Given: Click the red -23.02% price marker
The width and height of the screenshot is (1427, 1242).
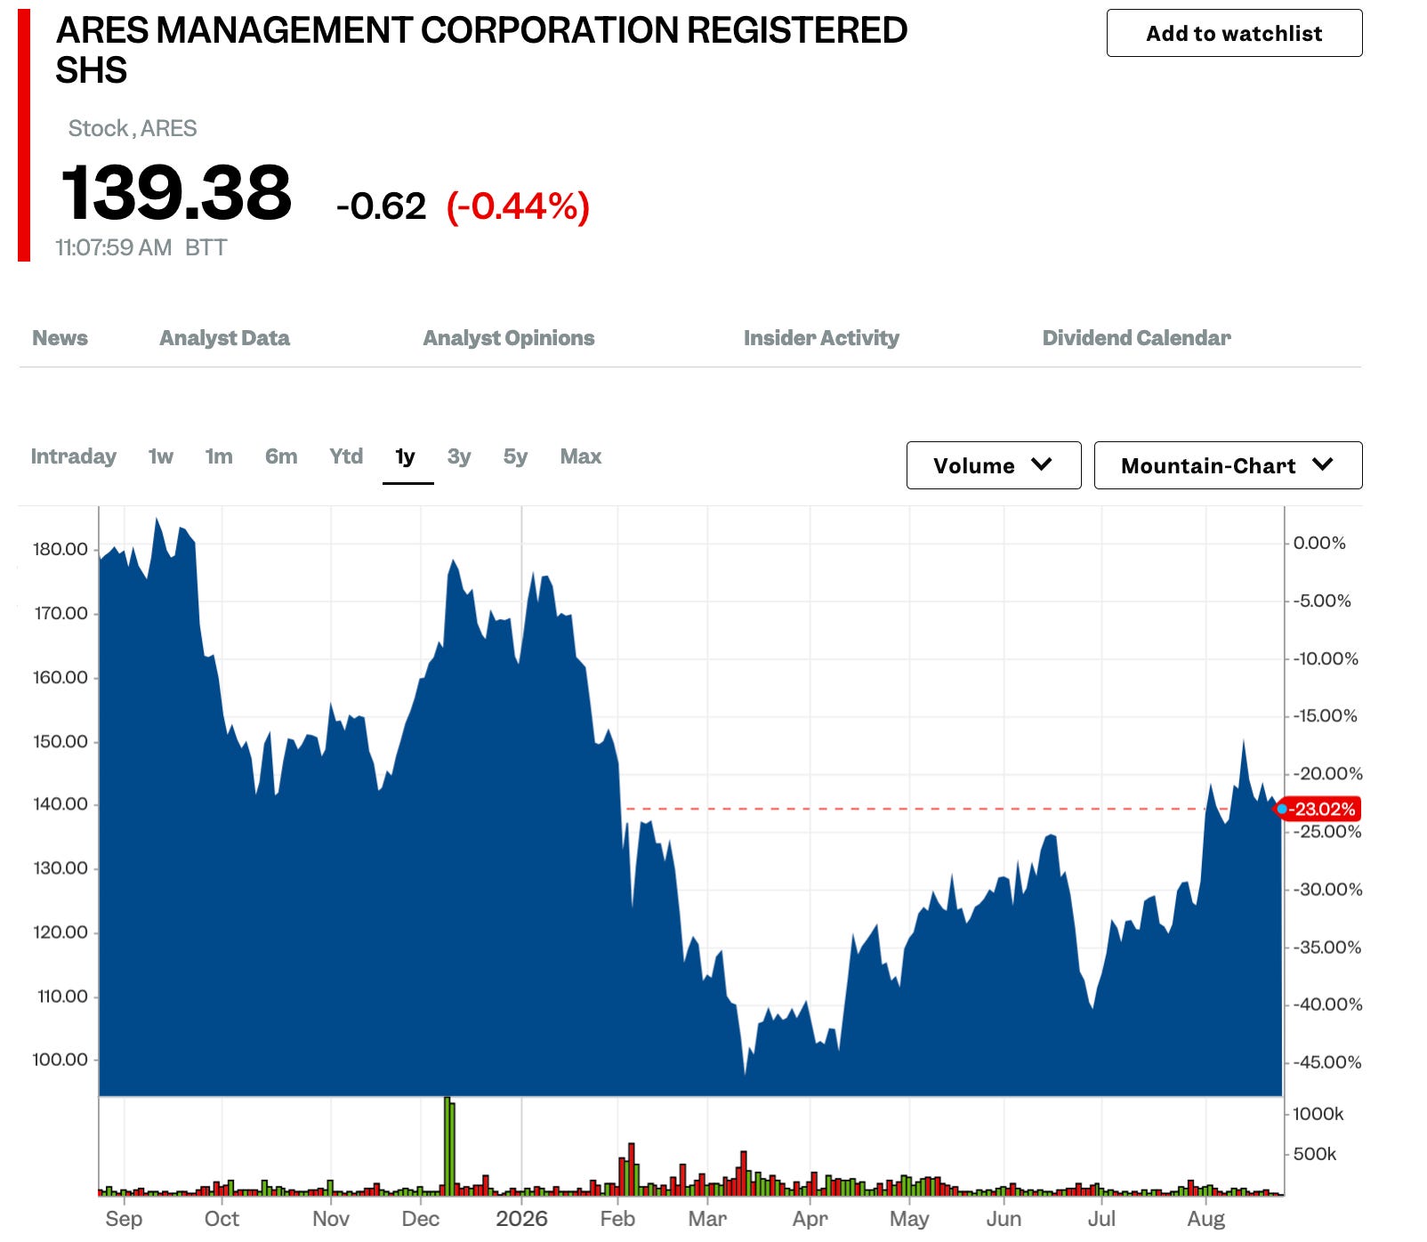Looking at the screenshot, I should (x=1321, y=809).
